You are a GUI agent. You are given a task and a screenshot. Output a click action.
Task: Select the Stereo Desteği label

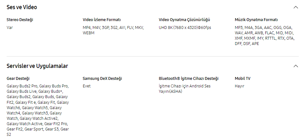(x=20, y=20)
